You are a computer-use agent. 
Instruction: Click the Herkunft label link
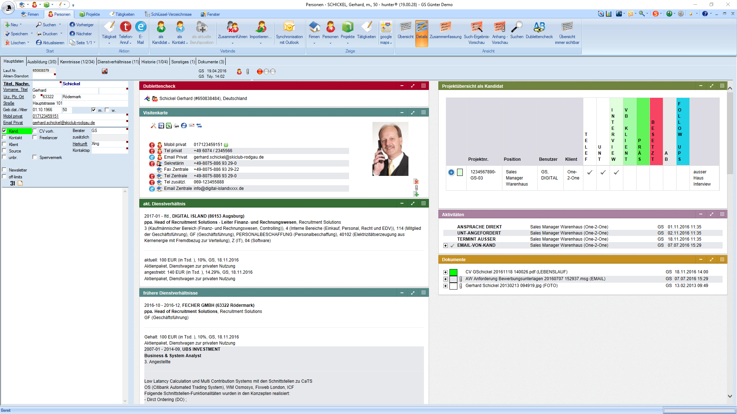(80, 144)
